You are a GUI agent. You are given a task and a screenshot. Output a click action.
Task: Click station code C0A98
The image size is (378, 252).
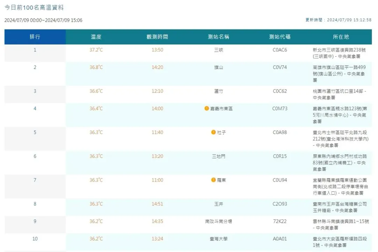(280, 132)
